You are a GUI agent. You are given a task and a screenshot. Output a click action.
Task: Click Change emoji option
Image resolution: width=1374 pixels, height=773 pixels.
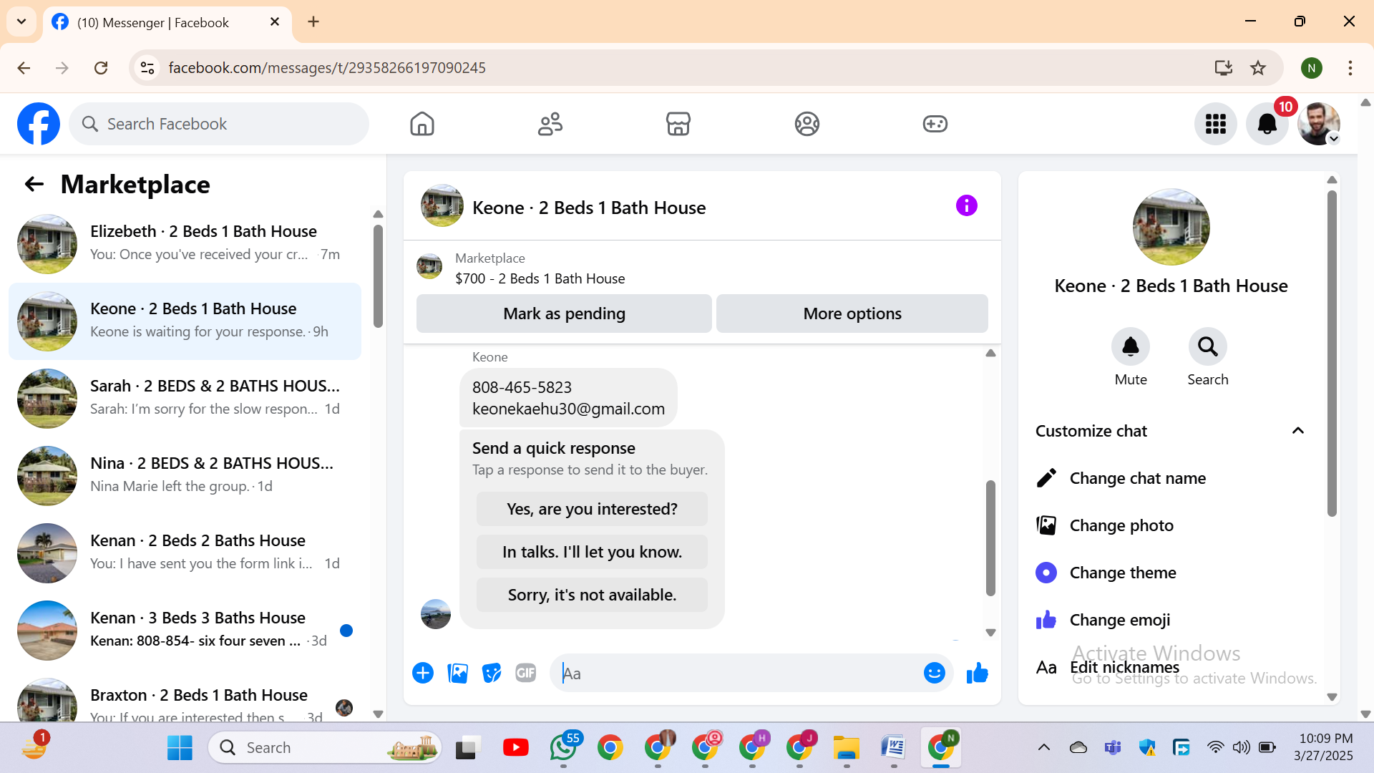tap(1171, 620)
